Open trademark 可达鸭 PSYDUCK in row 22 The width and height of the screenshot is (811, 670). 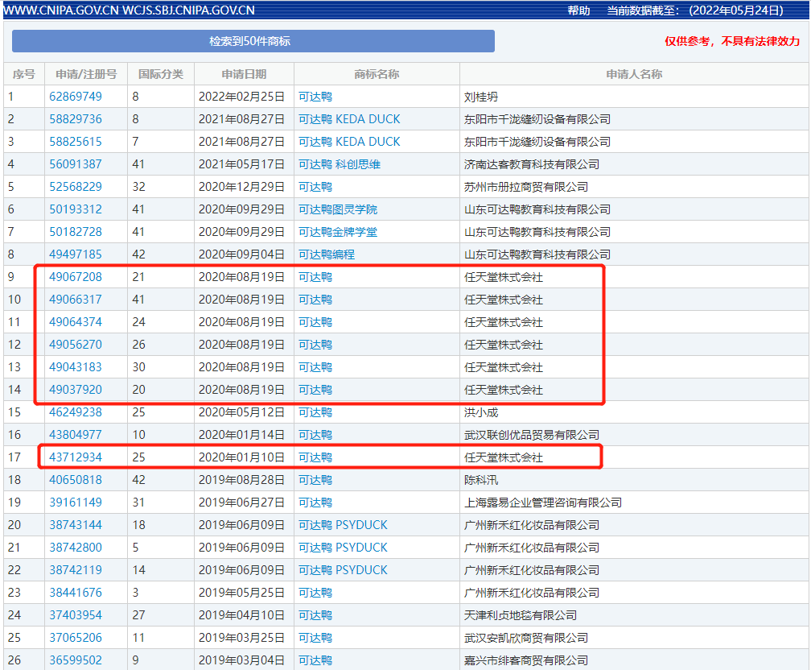(x=343, y=570)
